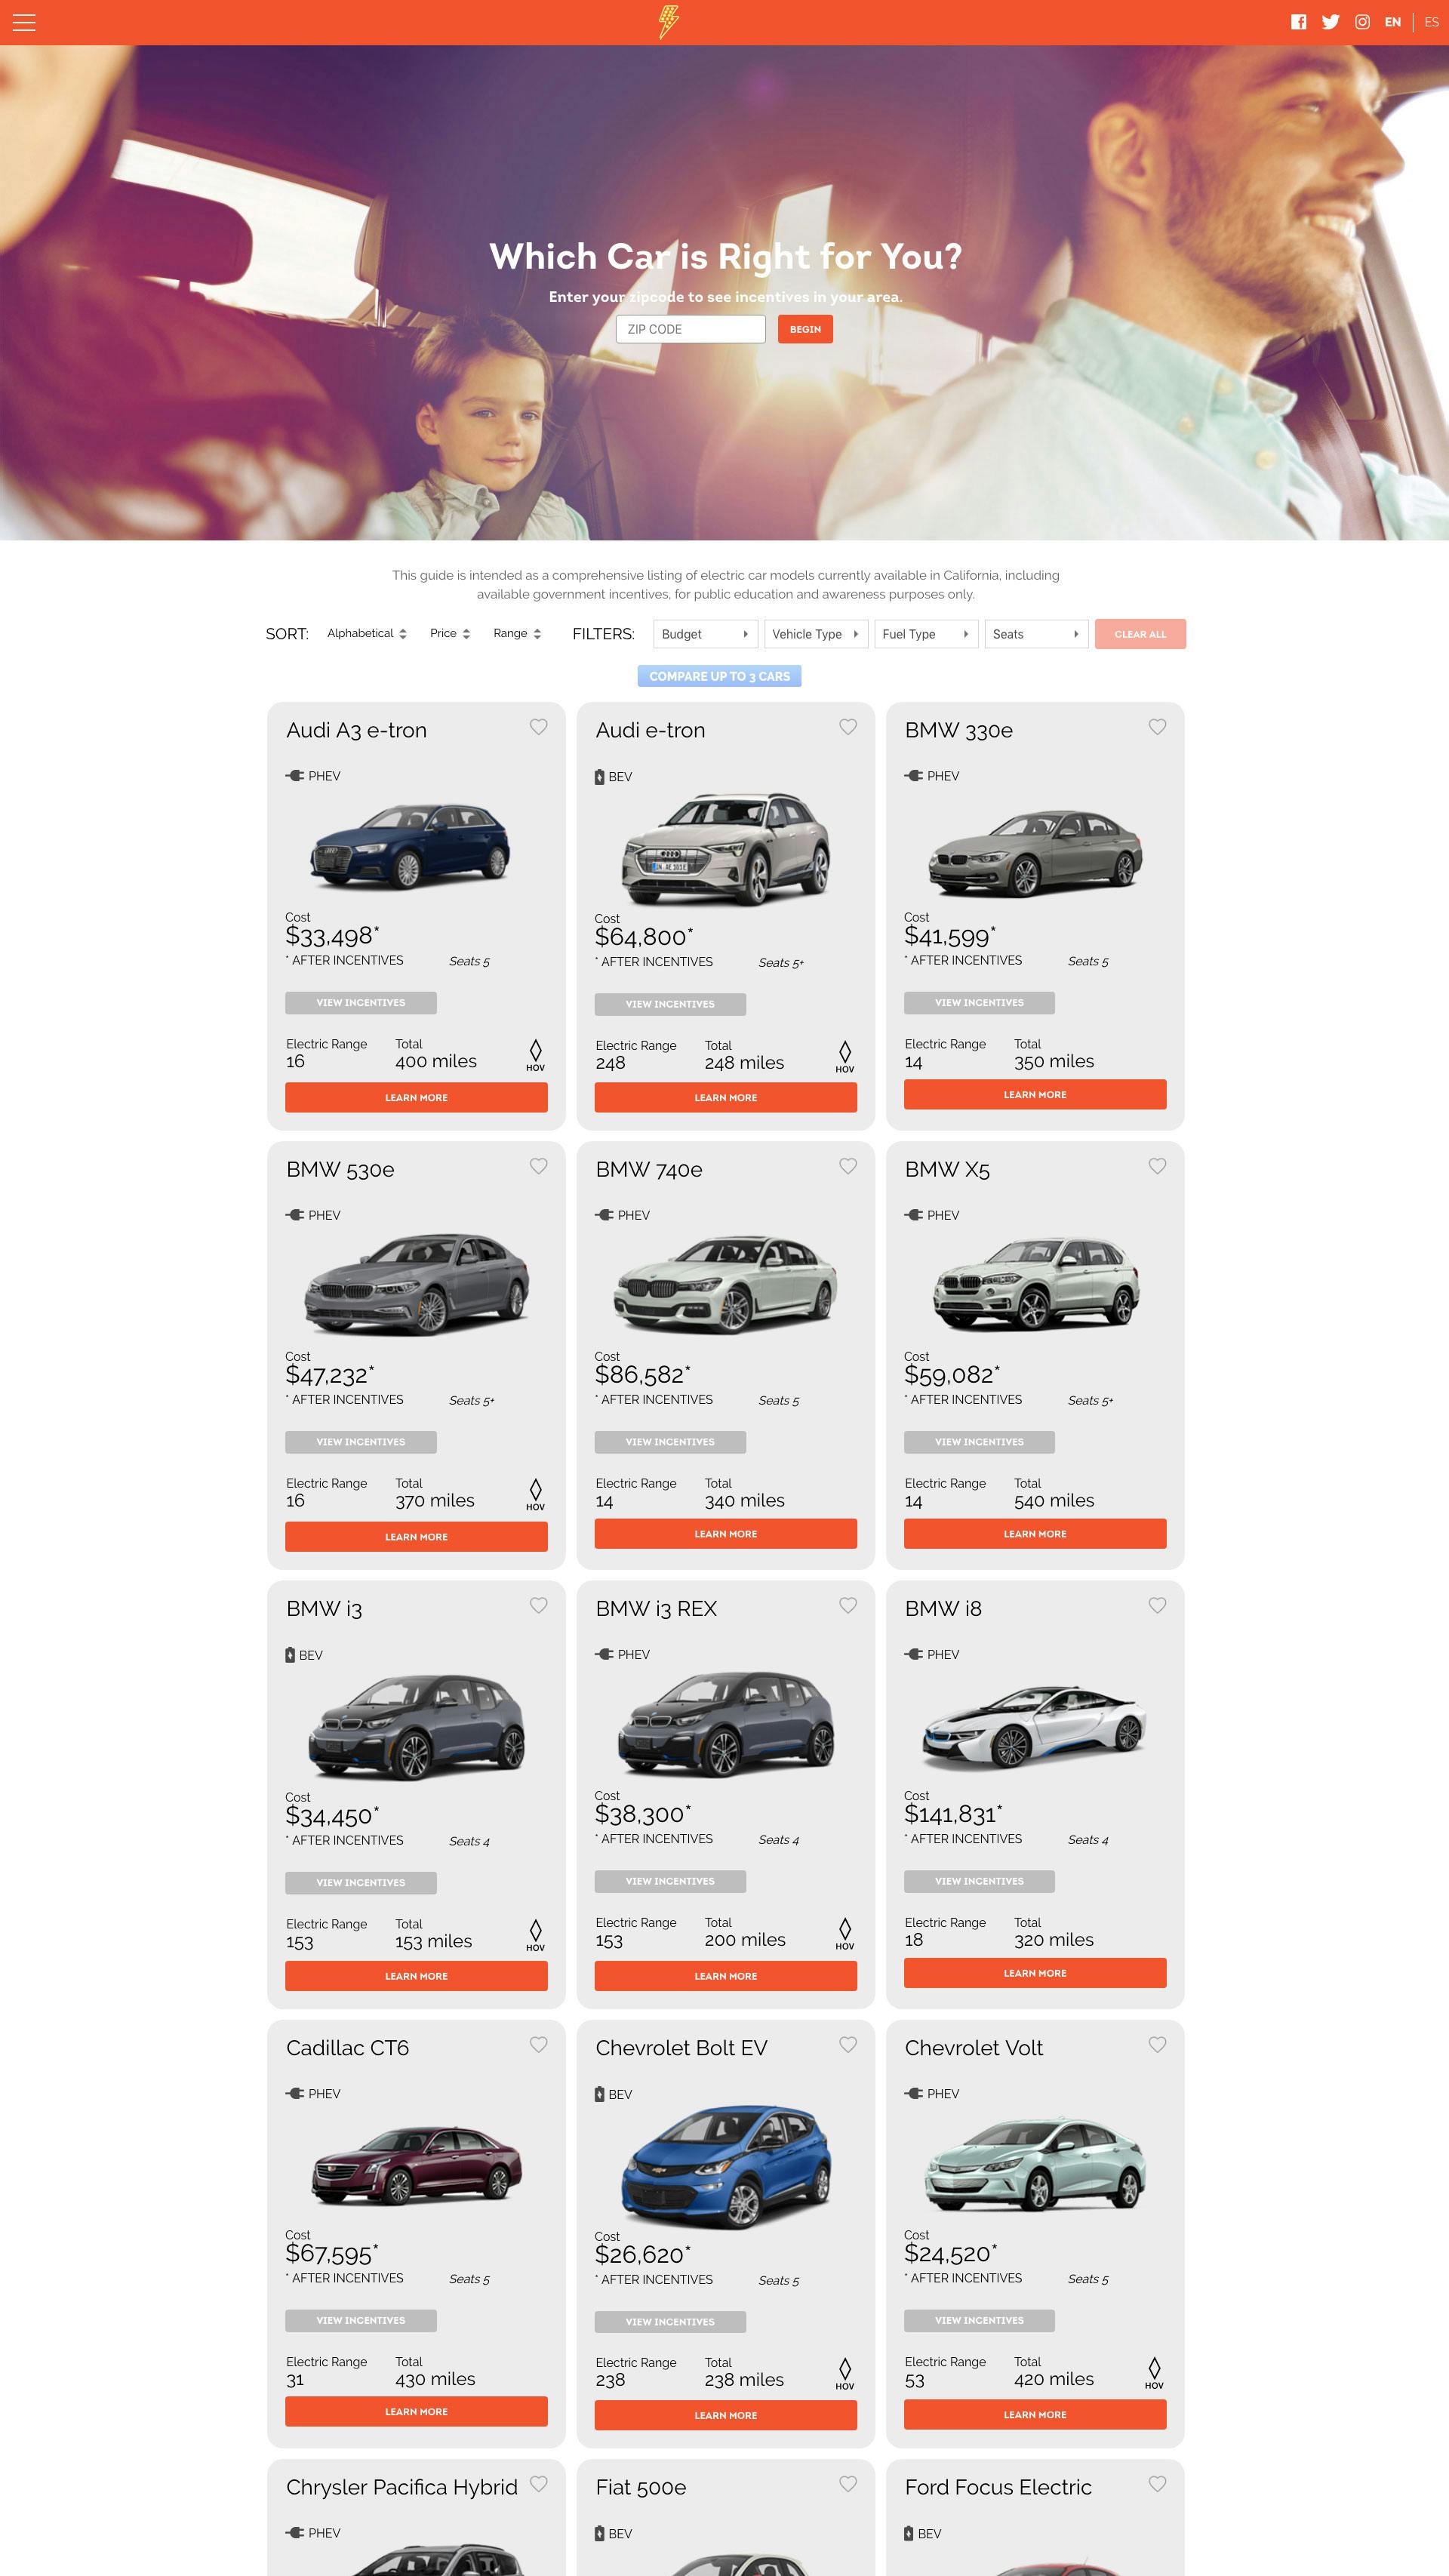Screen dimensions: 1449x2576
Task: Open the Twitter icon link
Action: point(1330,22)
